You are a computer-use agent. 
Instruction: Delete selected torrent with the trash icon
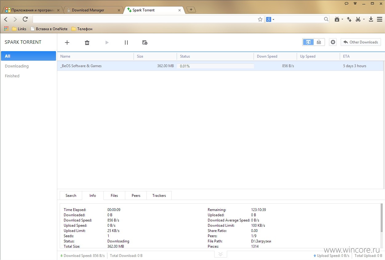pyautogui.click(x=87, y=43)
